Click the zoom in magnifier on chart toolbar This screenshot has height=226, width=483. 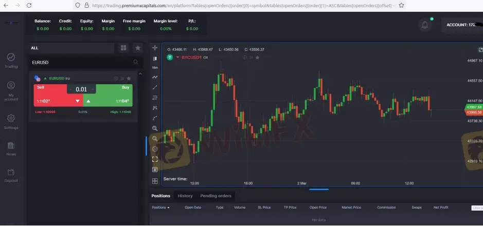(x=155, y=128)
